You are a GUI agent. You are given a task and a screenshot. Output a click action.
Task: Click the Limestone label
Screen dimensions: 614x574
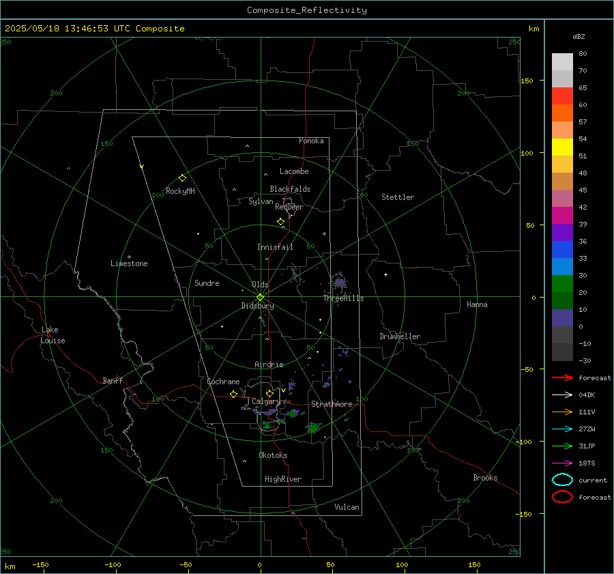[129, 263]
